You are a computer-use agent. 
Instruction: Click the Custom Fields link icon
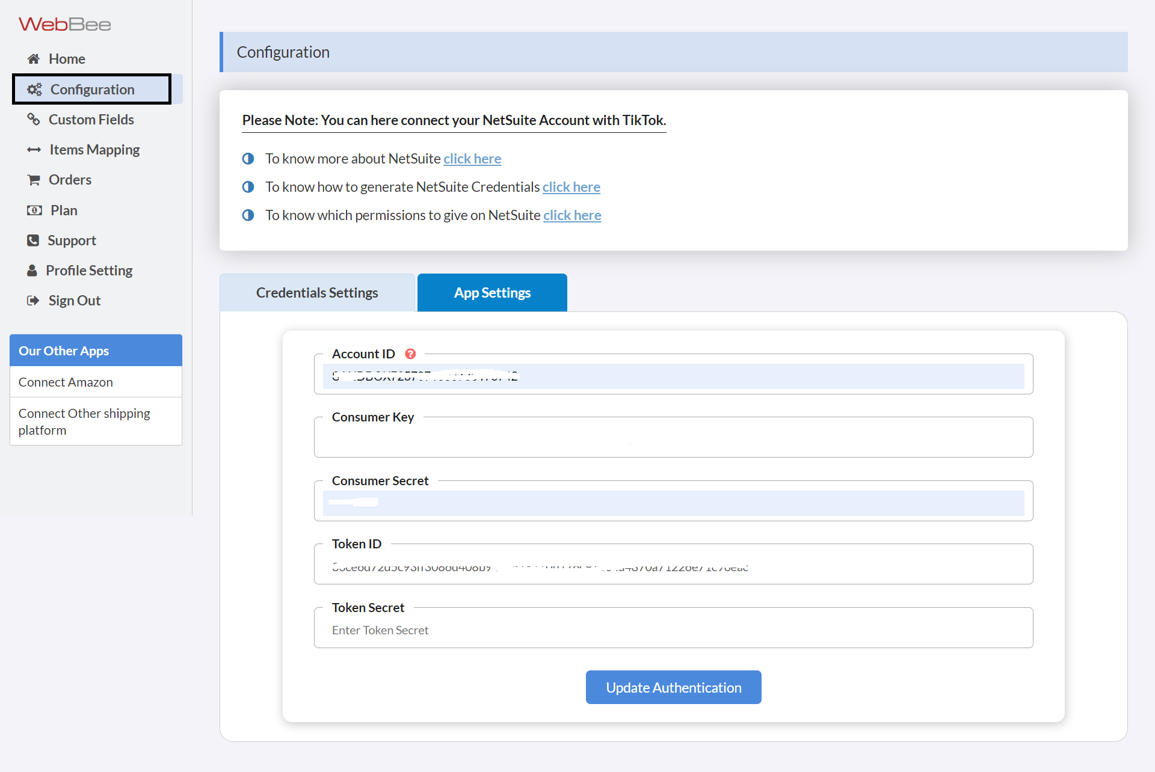pyautogui.click(x=34, y=119)
